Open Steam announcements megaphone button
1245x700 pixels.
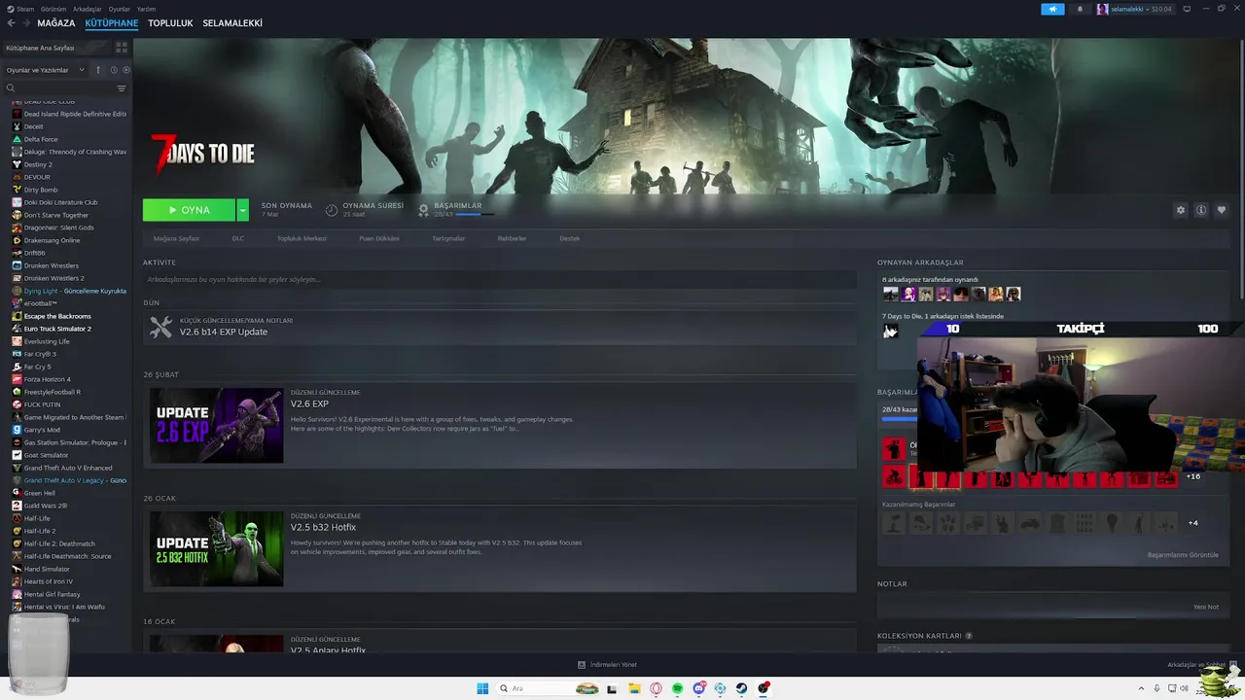tap(1052, 9)
